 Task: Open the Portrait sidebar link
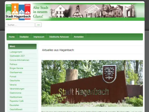(13, 77)
